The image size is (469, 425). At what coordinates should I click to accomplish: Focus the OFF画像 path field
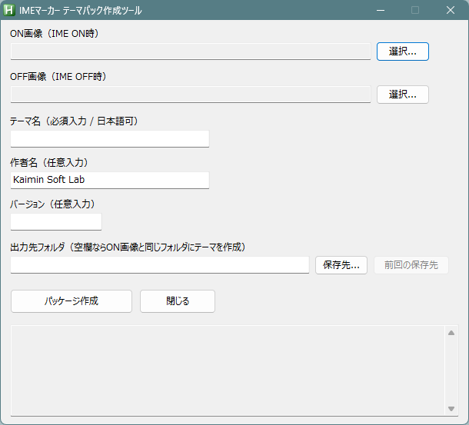[x=191, y=95]
